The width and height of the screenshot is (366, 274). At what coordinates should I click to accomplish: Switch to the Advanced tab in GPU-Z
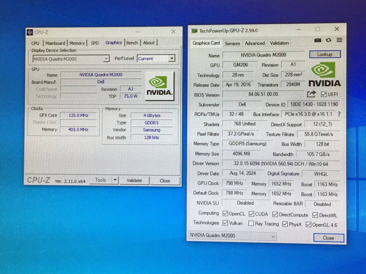click(255, 43)
